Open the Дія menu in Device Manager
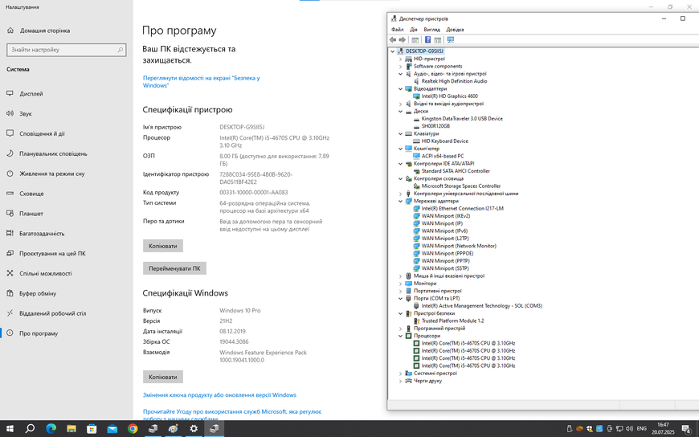The height and width of the screenshot is (437, 699). [x=414, y=30]
